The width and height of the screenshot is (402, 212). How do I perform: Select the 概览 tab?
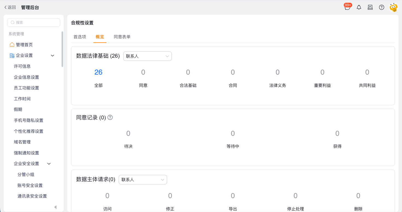tap(100, 37)
